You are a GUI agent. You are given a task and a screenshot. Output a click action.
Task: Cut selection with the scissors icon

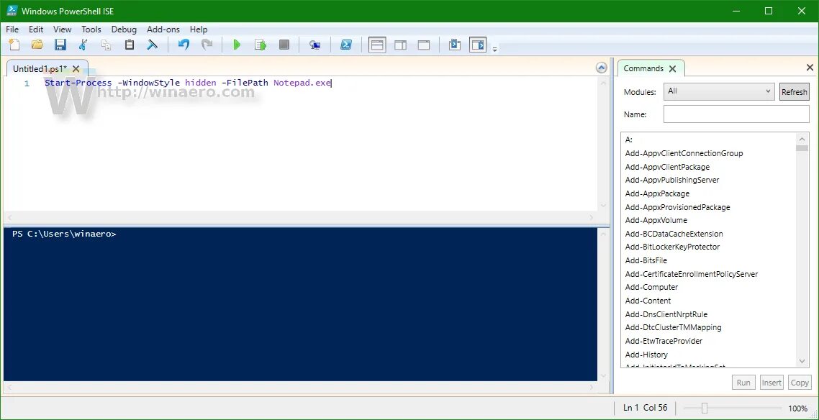[x=83, y=45]
